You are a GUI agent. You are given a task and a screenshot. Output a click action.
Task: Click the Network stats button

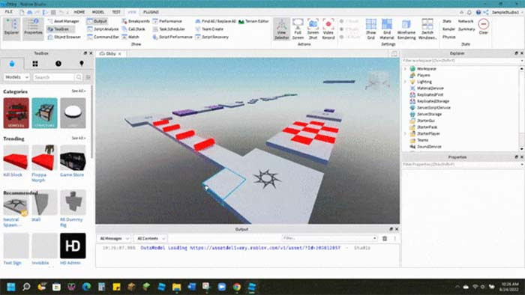tap(466, 21)
